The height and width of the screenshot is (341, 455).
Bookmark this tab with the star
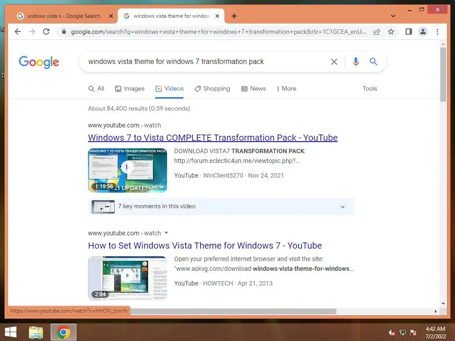(x=391, y=32)
